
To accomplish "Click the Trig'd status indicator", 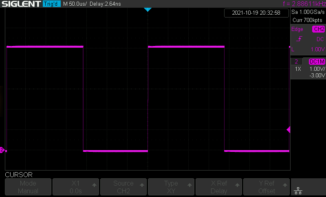I will click(52, 4).
